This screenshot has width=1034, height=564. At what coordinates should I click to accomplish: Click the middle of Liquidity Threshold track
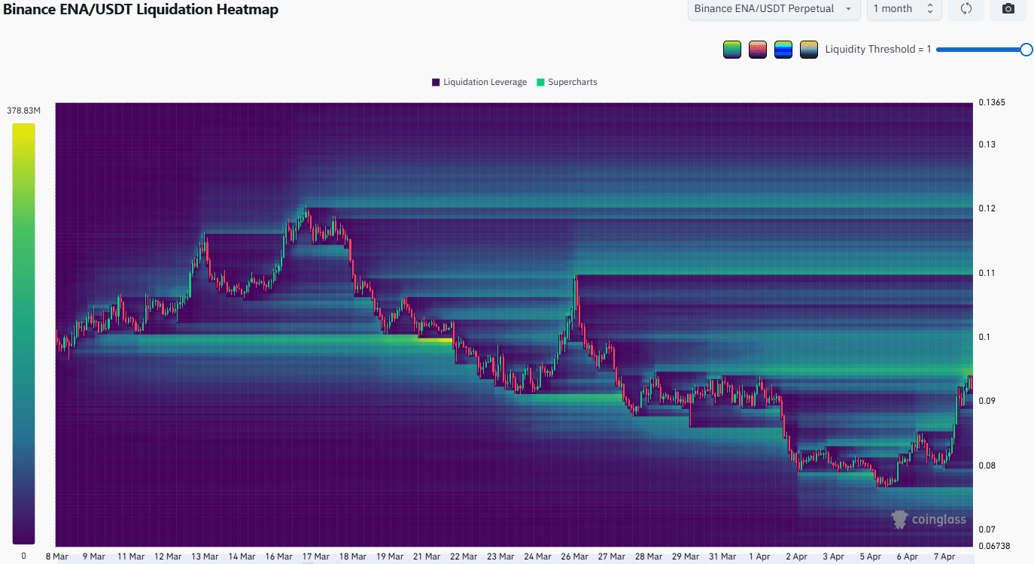click(x=981, y=50)
